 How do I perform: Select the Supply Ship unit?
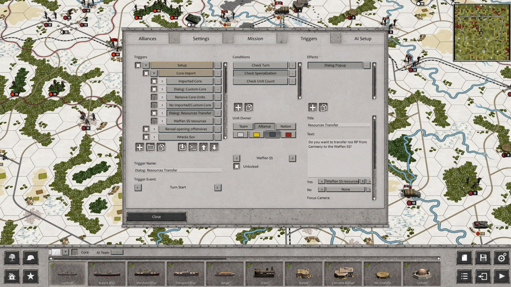tap(107, 274)
